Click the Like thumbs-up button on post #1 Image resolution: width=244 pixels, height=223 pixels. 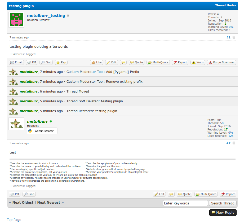click(x=96, y=63)
